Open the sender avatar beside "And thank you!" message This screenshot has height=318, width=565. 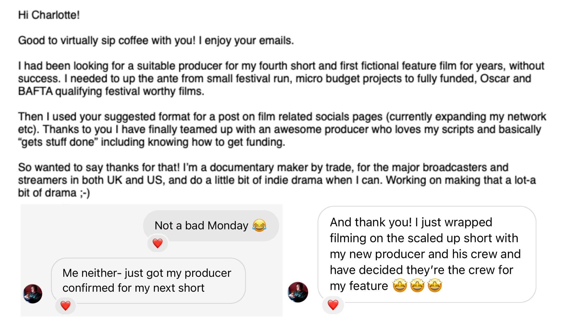pos(298,292)
